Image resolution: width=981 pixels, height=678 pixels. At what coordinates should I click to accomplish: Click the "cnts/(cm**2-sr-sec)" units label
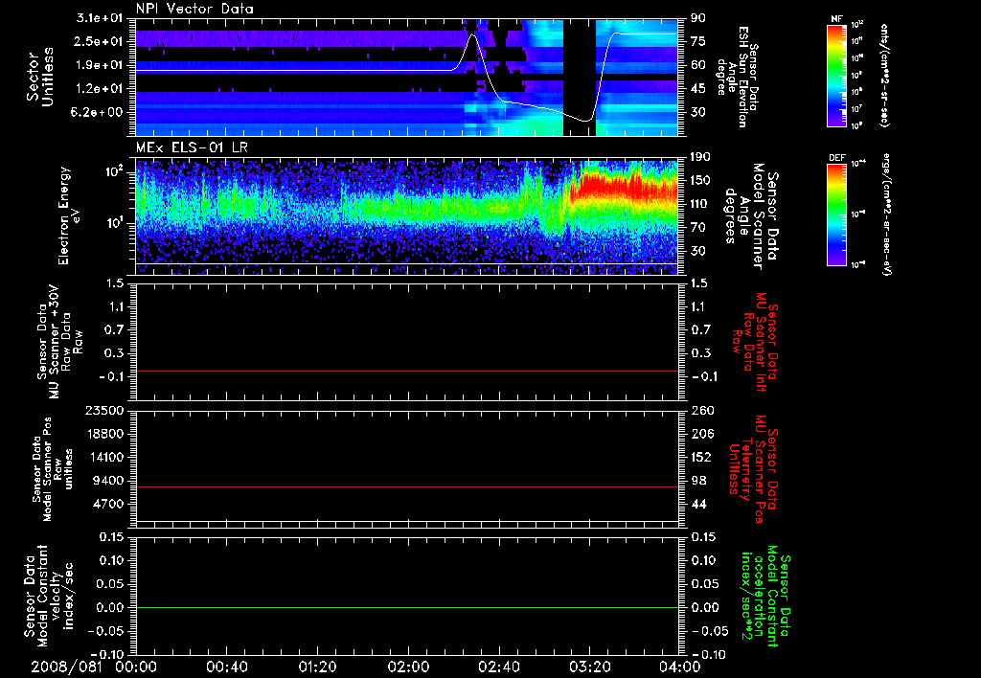(x=884, y=75)
